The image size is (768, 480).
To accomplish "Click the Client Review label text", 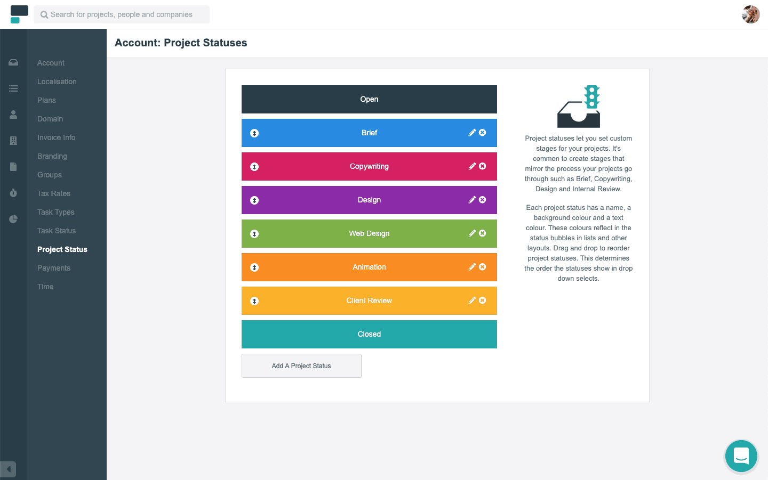I will coord(369,300).
